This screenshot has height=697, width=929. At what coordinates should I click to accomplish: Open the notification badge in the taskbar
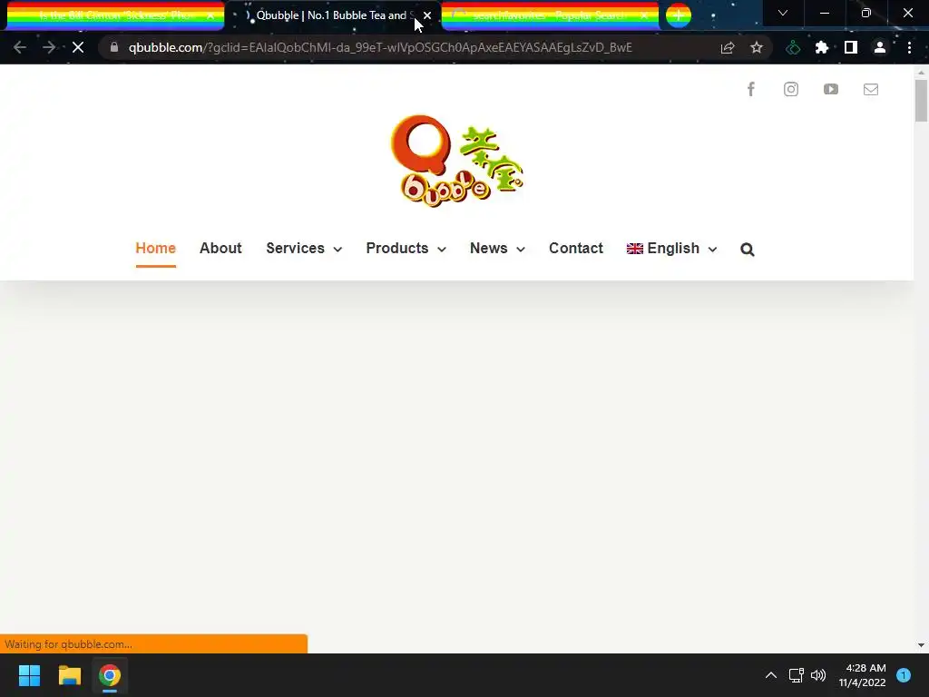click(x=904, y=675)
